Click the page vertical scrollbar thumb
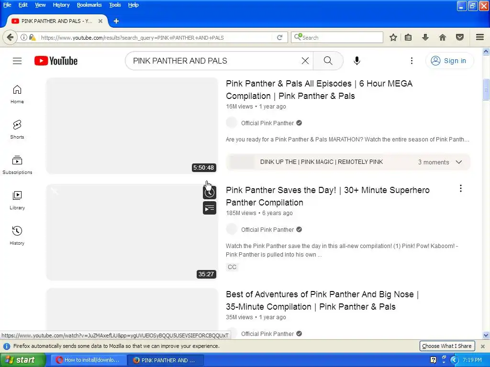Image resolution: width=490 pixels, height=367 pixels. (x=486, y=90)
